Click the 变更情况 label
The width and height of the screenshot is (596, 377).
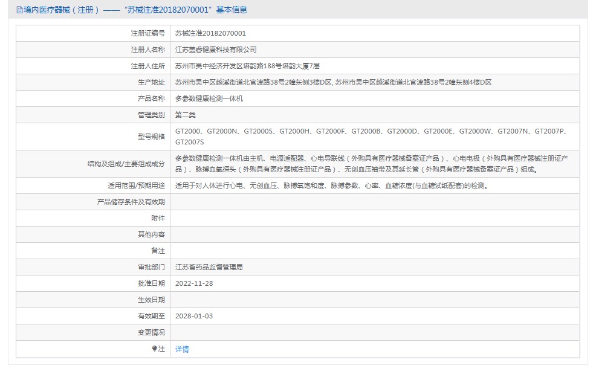151,333
